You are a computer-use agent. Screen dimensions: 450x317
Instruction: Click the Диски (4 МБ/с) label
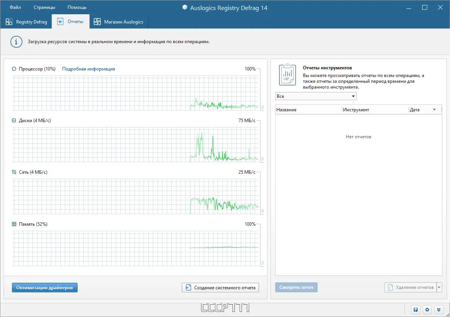pyautogui.click(x=35, y=121)
